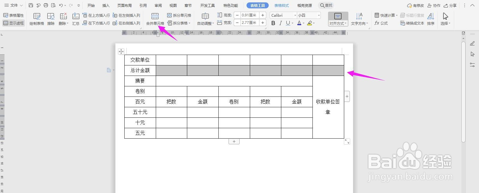This screenshot has width=479, height=193.
Task: Increase row height with plus button
Action: point(263,15)
